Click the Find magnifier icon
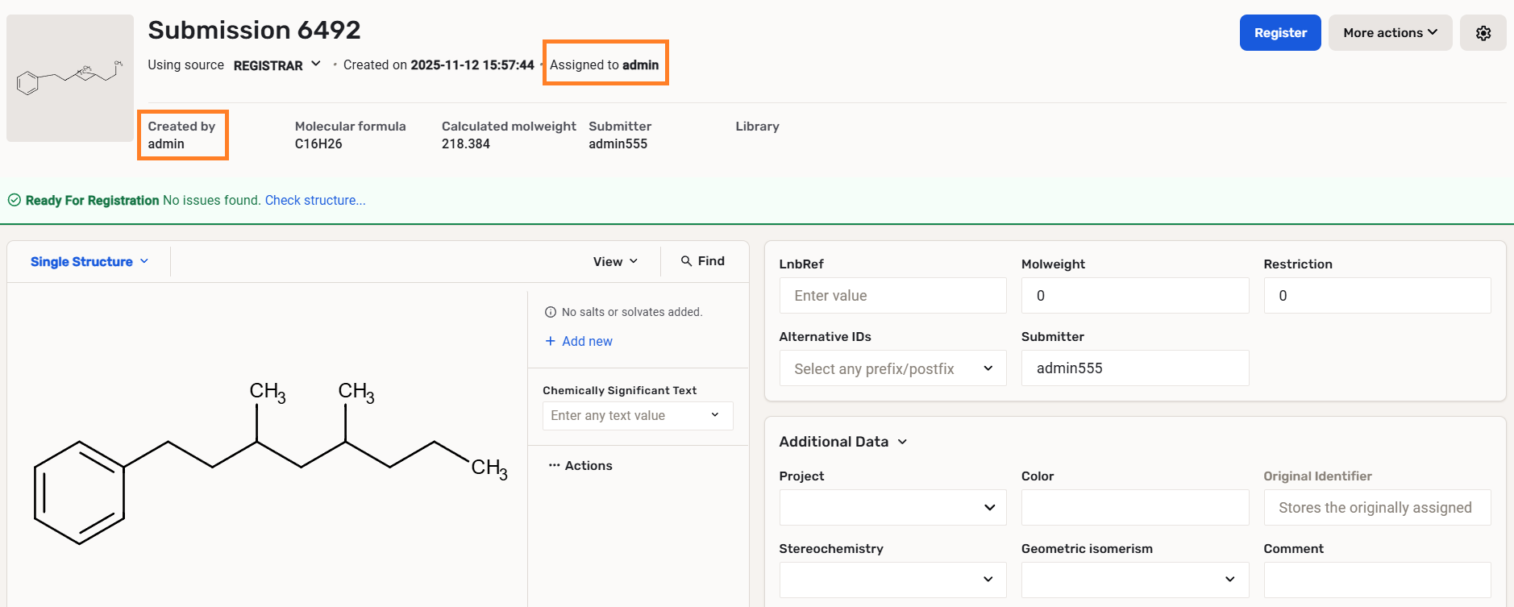The width and height of the screenshot is (1514, 607). [x=686, y=261]
